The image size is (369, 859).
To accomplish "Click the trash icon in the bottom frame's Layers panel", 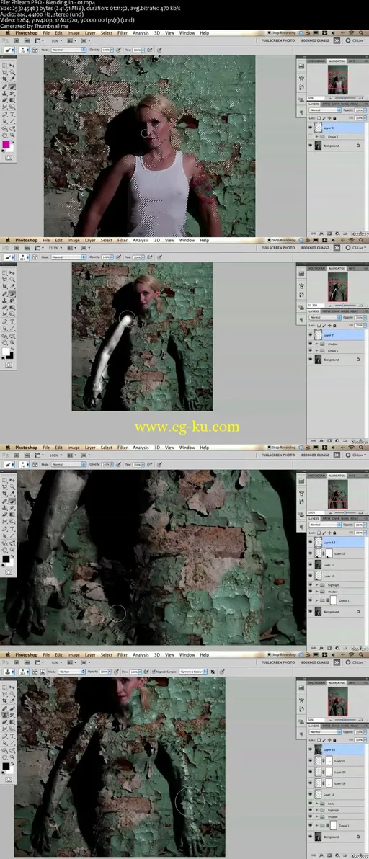I will pos(360,855).
